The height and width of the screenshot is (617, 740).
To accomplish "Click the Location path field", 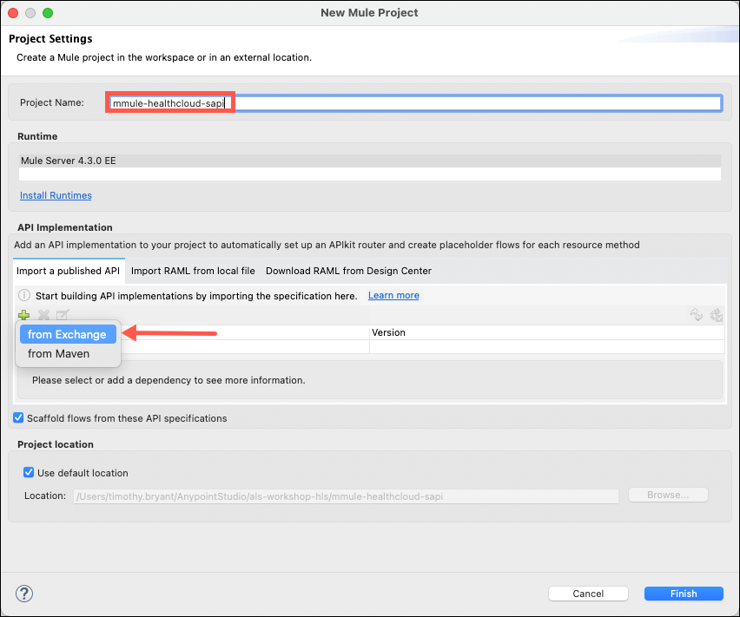I will (346, 496).
